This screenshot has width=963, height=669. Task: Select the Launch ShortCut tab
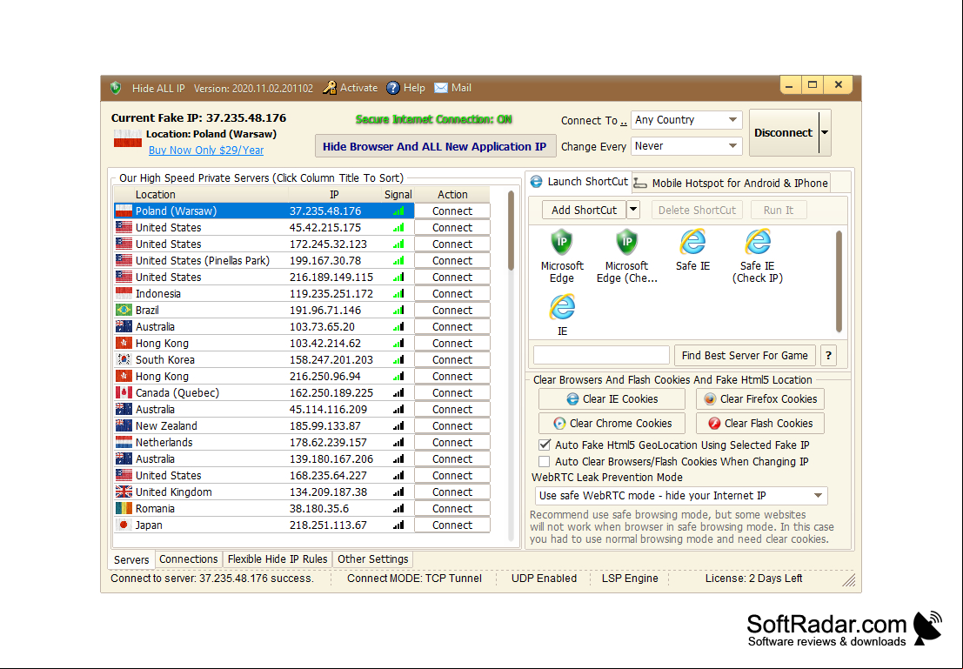tap(579, 182)
